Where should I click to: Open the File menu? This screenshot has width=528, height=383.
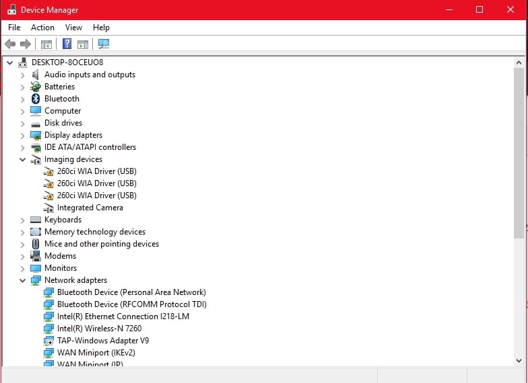coord(14,28)
